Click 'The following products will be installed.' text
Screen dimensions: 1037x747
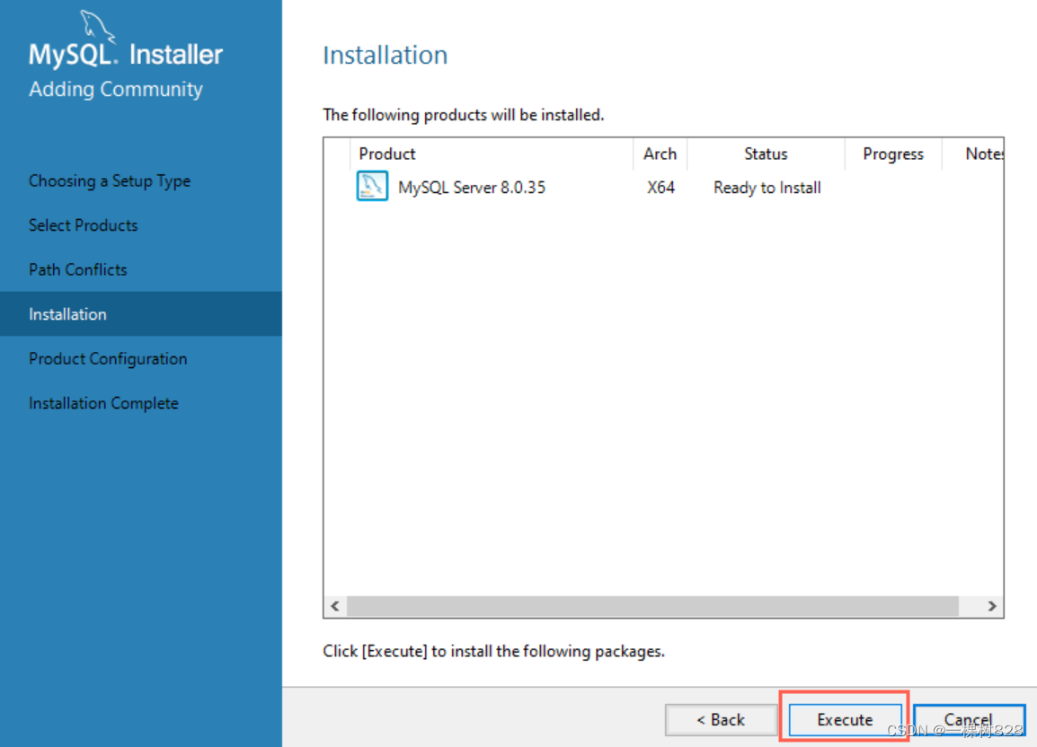point(464,115)
